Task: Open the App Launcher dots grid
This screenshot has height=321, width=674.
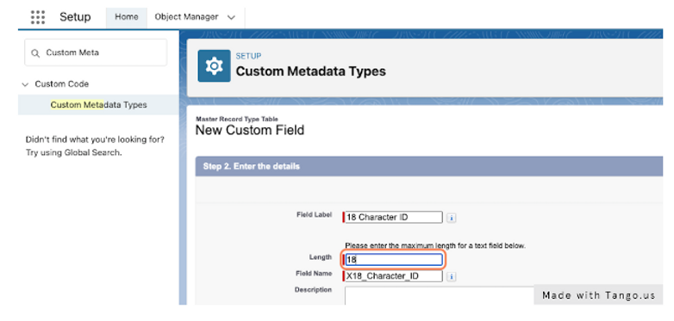Action: point(38,17)
